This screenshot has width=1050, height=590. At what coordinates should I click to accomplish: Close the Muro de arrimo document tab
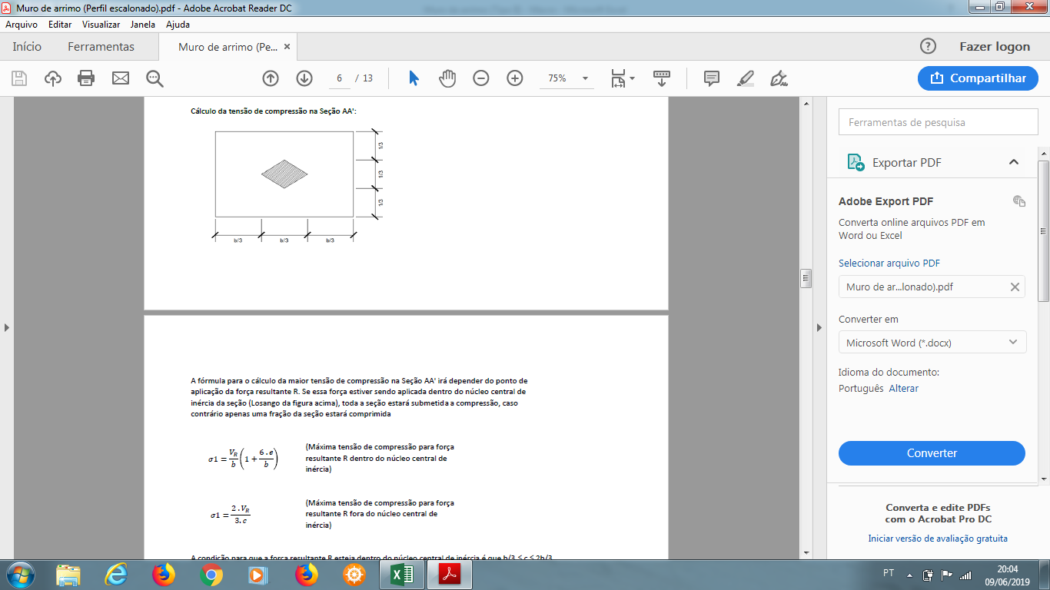[x=287, y=47]
